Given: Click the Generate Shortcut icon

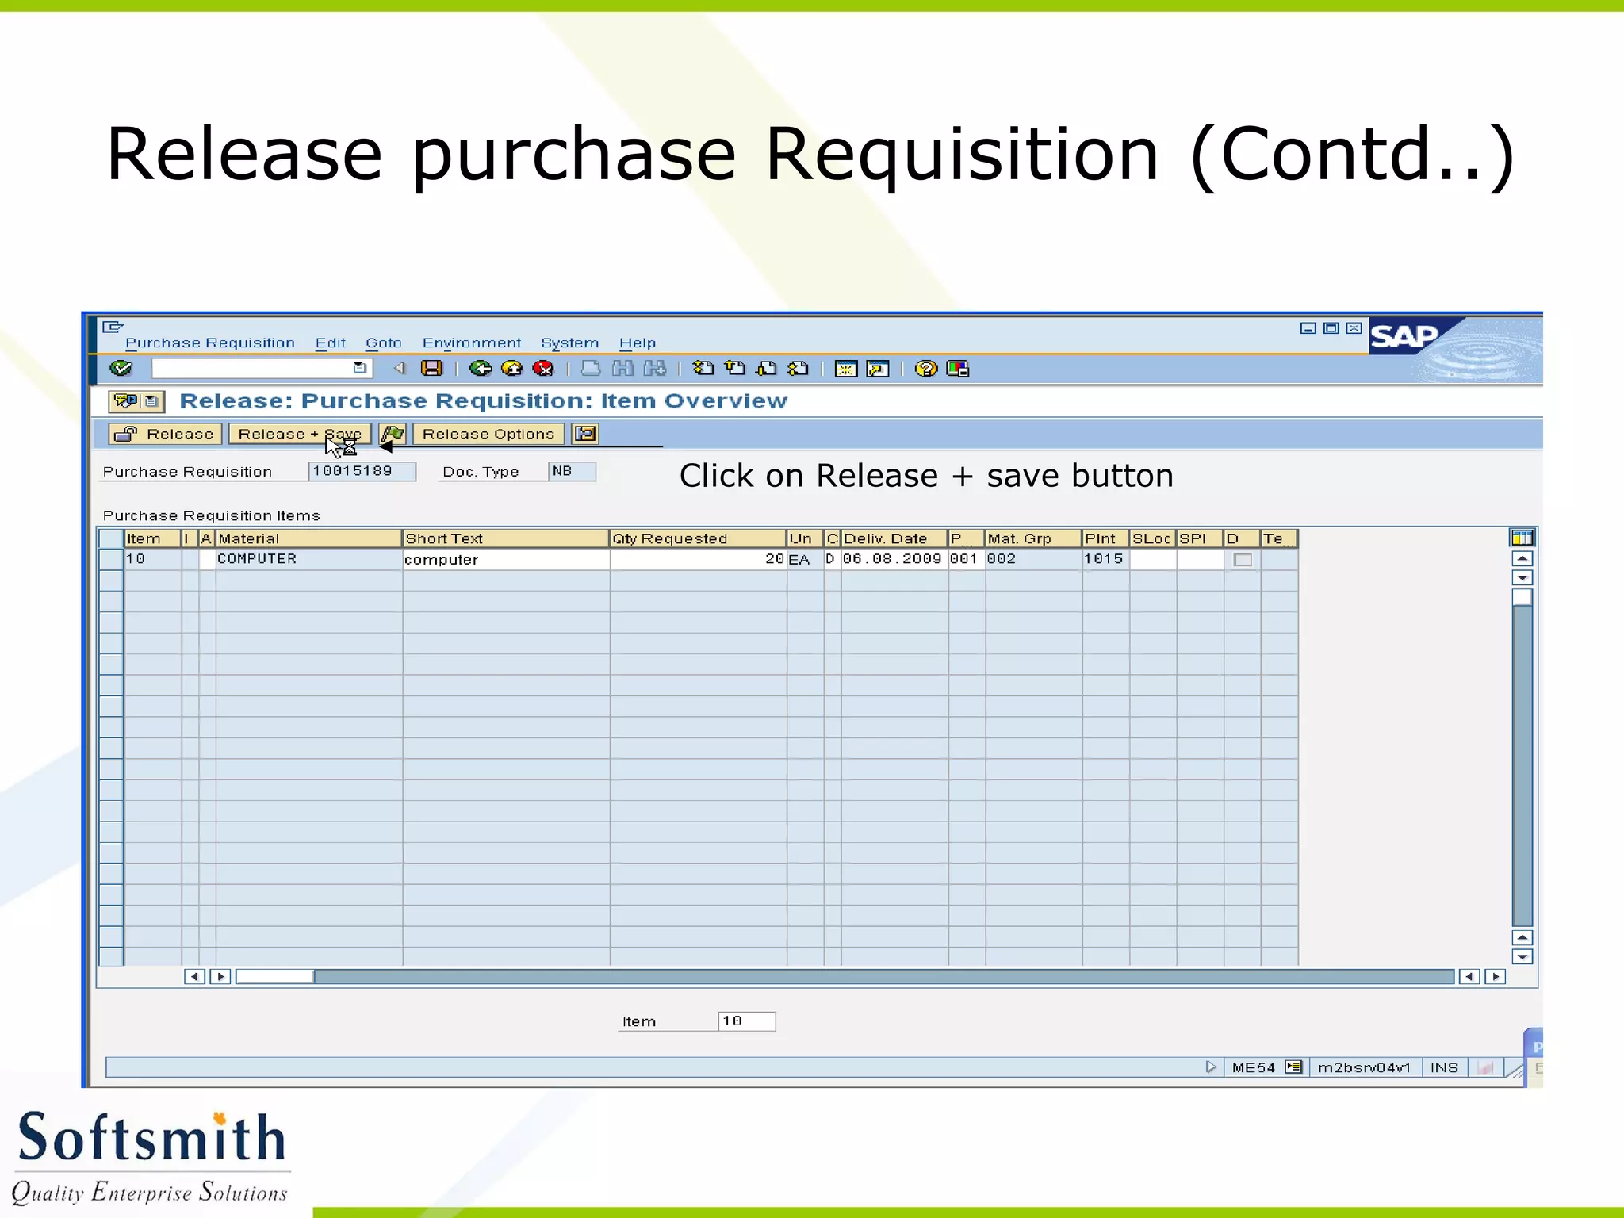Looking at the screenshot, I should pyautogui.click(x=878, y=369).
